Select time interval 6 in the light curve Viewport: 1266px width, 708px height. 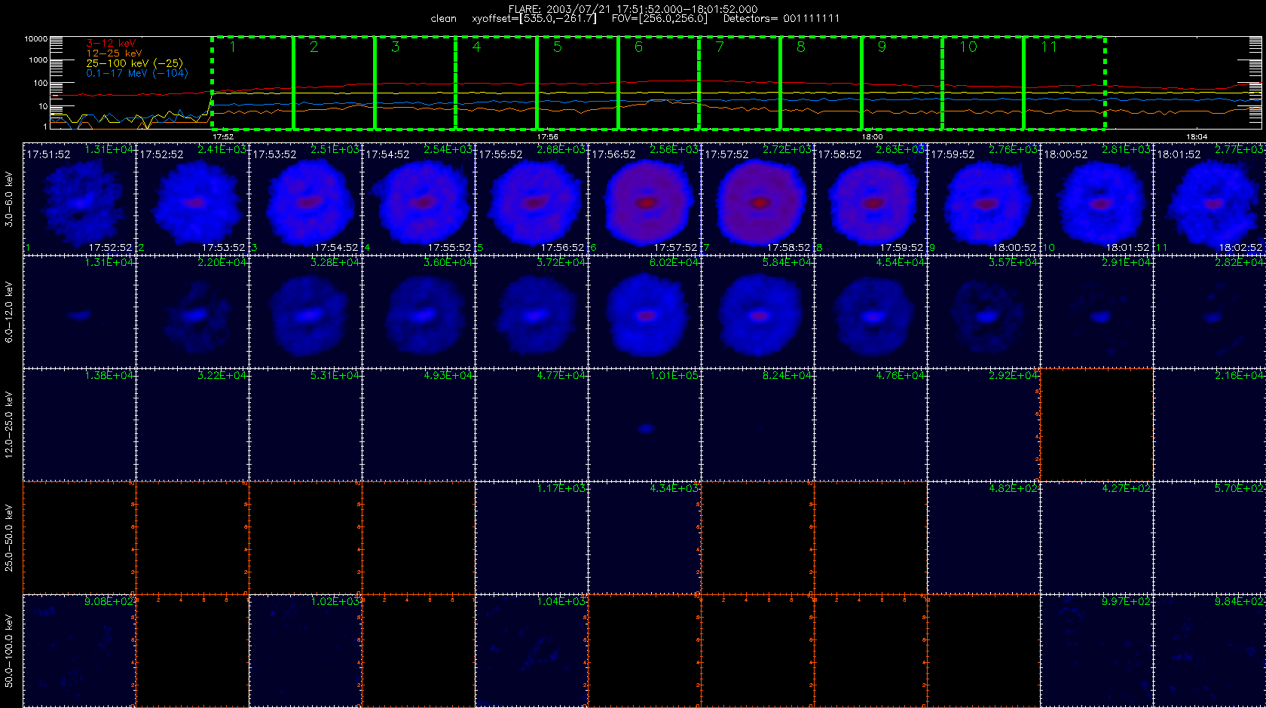coord(659,83)
